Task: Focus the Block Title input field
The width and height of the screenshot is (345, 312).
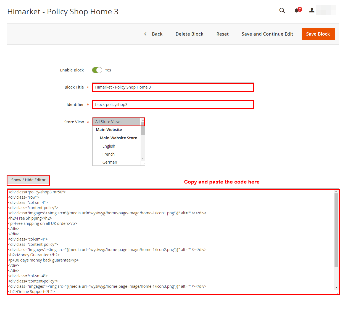Action: tap(173, 87)
